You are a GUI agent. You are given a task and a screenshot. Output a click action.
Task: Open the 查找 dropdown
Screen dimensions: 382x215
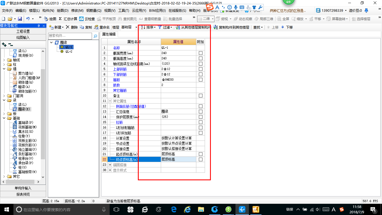[258, 27]
